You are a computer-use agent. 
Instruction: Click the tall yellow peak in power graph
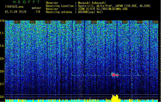tap(115, 98)
